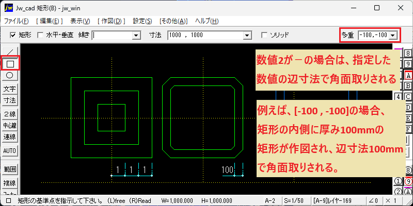
Task: Expand the 傾き angle dropdown
Action: tap(136, 36)
